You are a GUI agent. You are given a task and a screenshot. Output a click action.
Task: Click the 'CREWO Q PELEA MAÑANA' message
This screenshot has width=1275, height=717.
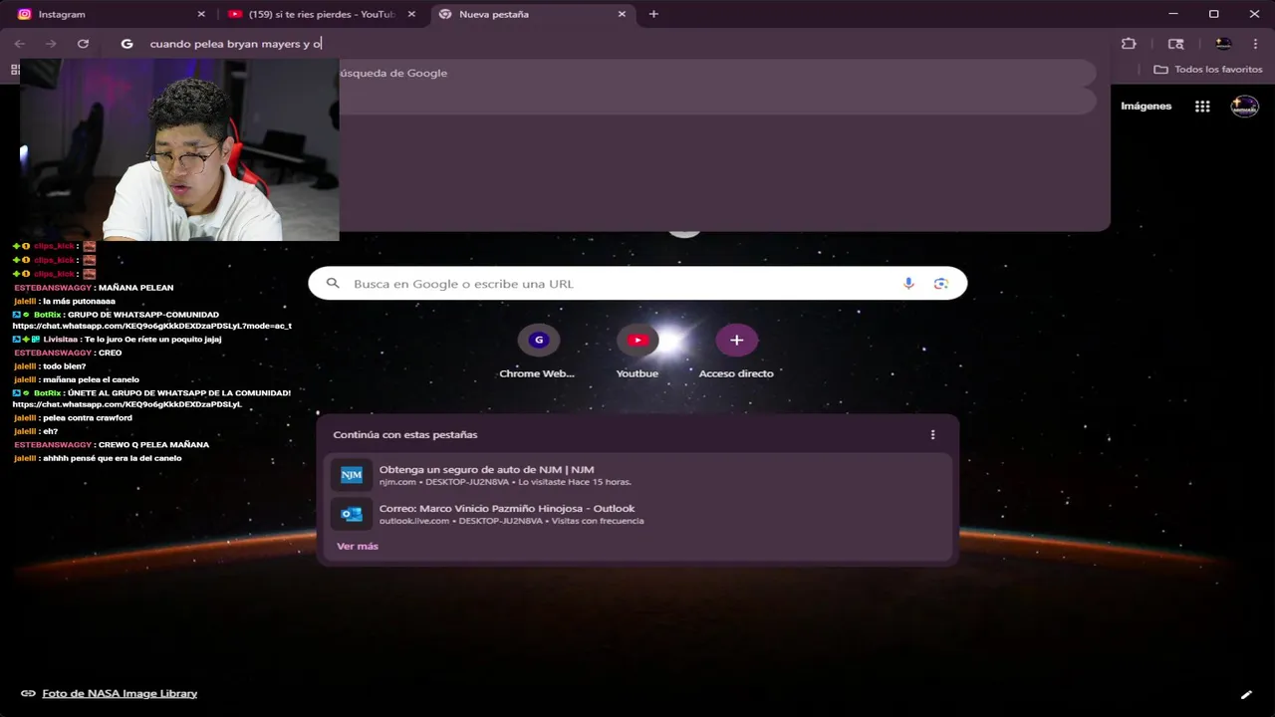(112, 445)
